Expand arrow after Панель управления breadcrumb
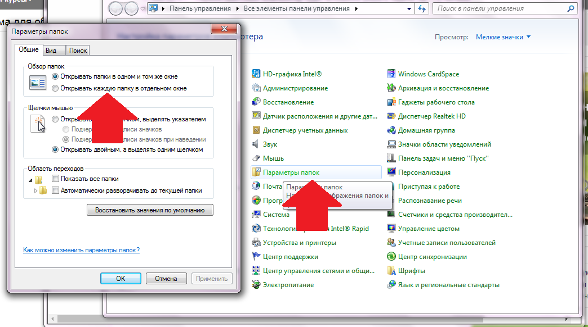 238,8
